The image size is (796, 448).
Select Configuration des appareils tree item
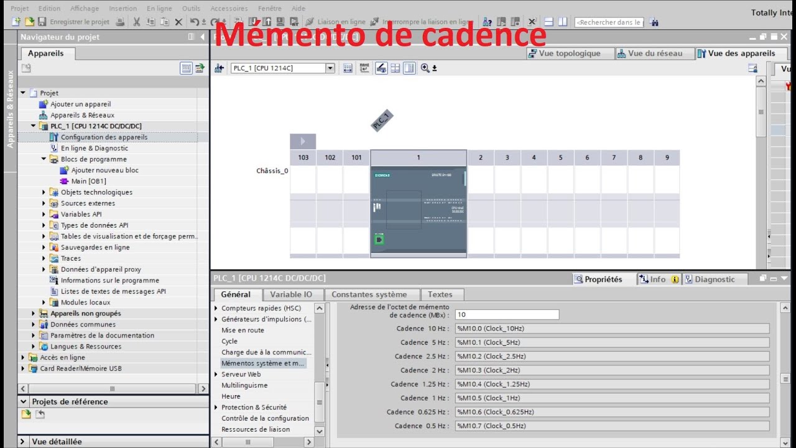(104, 137)
